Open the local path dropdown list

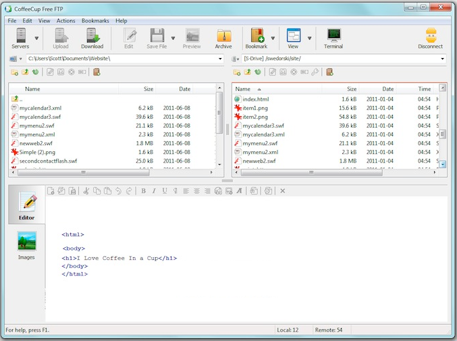pyautogui.click(x=220, y=59)
